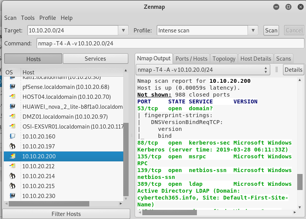Click the Filter Hosts button
The width and height of the screenshot is (306, 219).
tap(66, 214)
